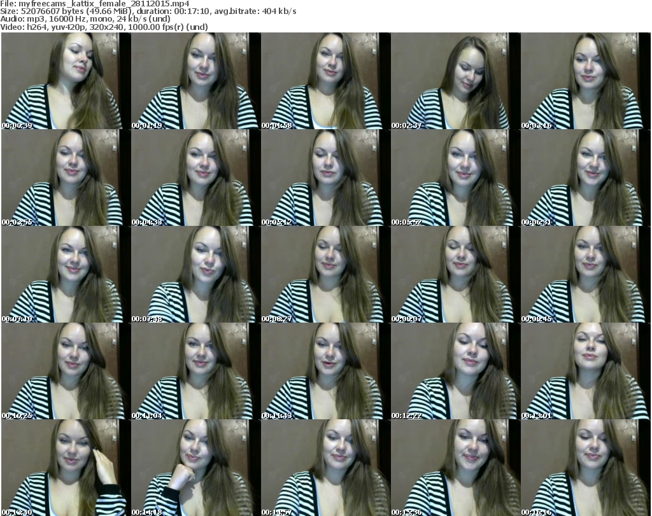Pick the frame stamped 00:05:52
Viewport: 652px width, 516px height.
455,178
